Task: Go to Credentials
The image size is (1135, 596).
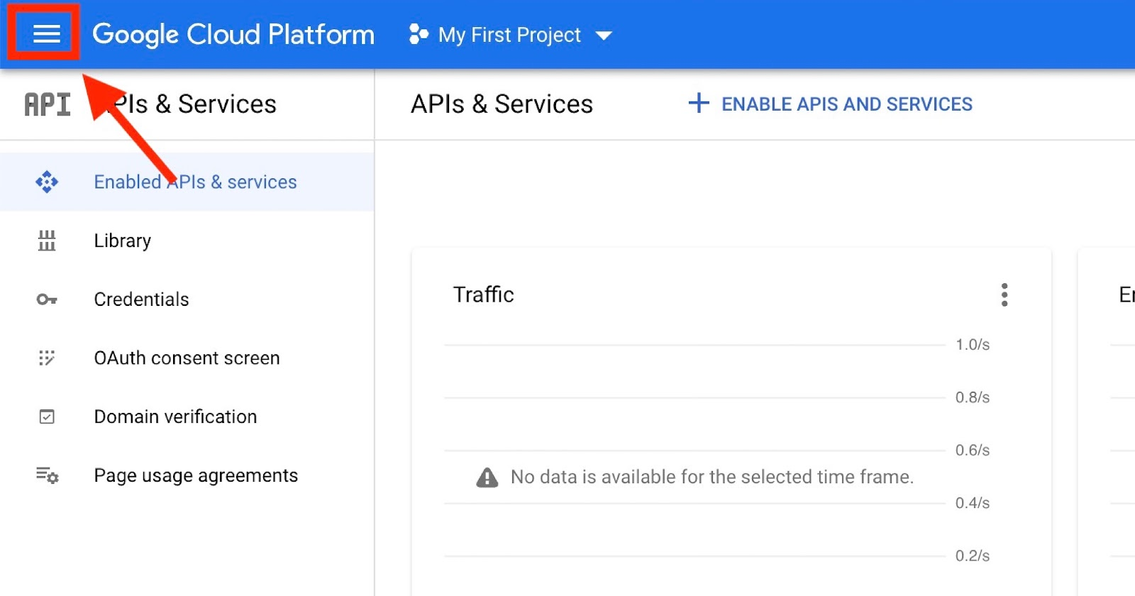Action: (x=187, y=299)
